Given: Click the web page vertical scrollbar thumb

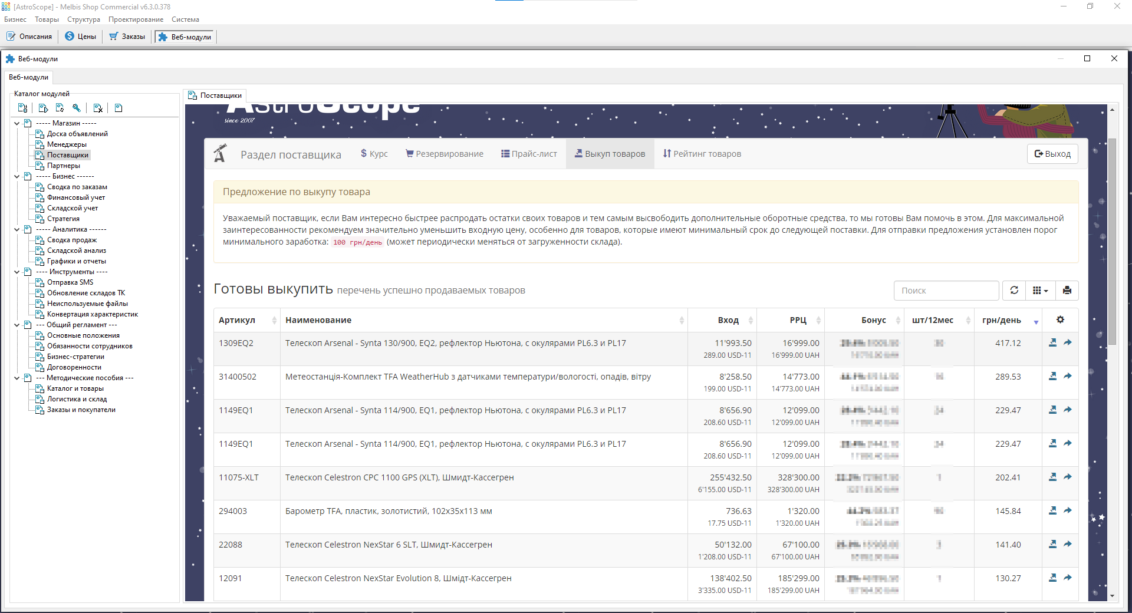Looking at the screenshot, I should [1112, 242].
